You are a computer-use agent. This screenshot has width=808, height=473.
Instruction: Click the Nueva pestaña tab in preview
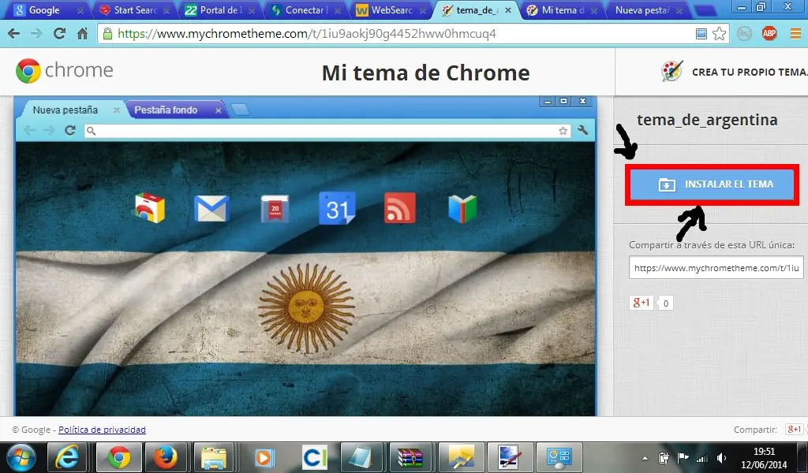70,110
